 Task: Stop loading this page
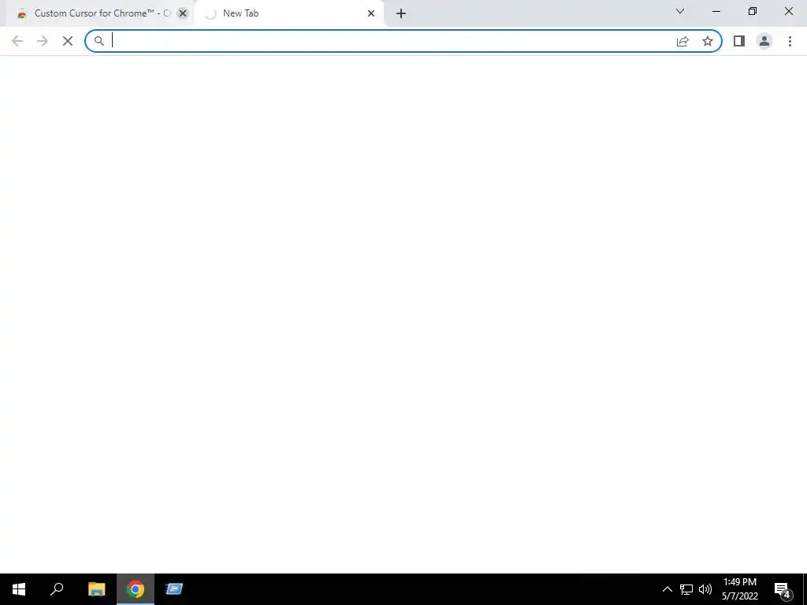click(x=68, y=41)
